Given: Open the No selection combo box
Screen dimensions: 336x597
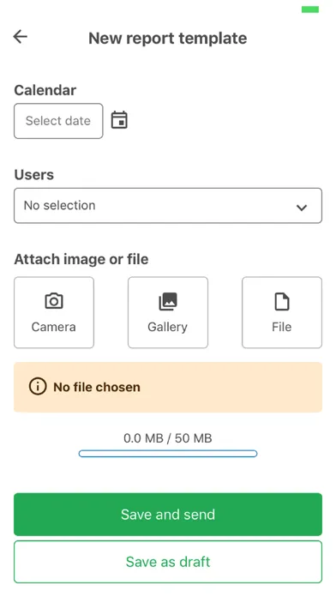Looking at the screenshot, I should pyautogui.click(x=168, y=206).
